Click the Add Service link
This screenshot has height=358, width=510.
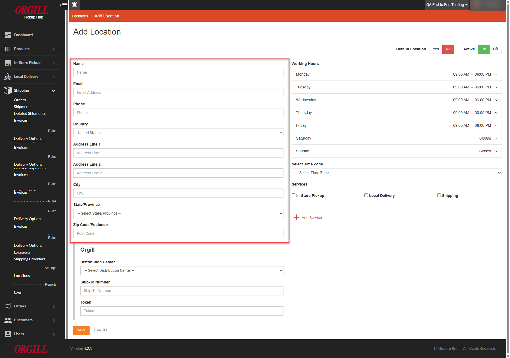312,218
